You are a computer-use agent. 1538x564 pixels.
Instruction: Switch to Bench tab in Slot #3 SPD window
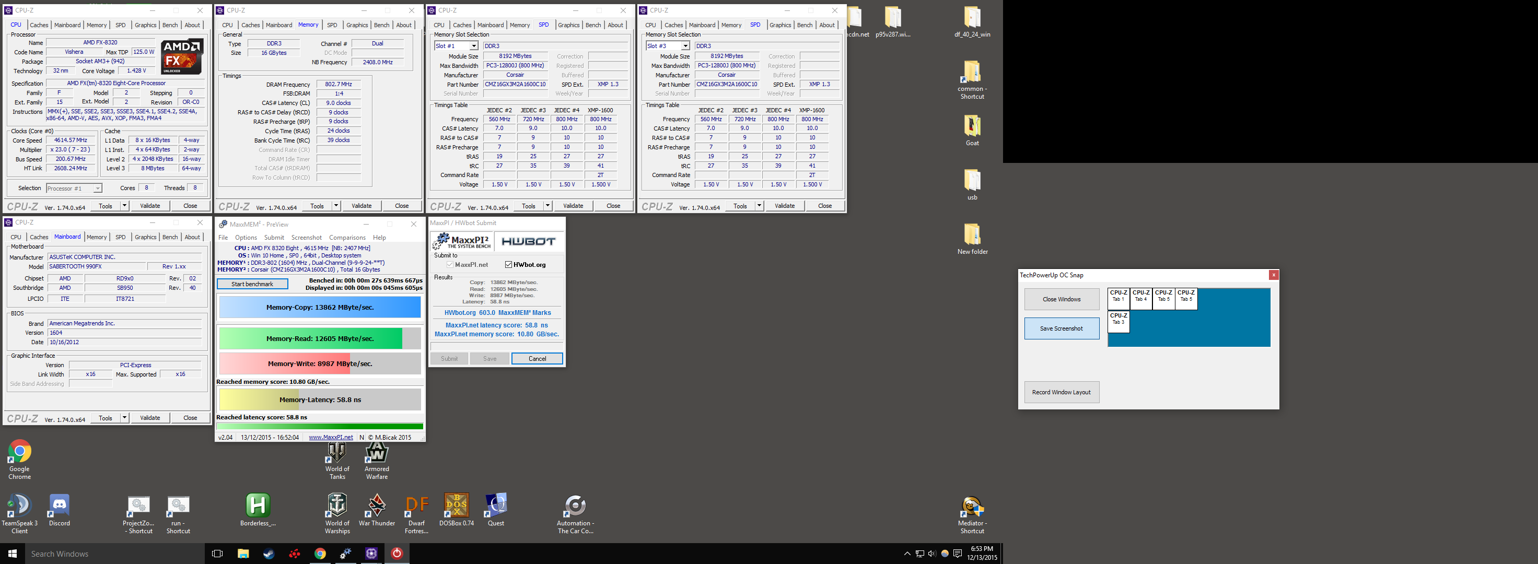(x=804, y=25)
